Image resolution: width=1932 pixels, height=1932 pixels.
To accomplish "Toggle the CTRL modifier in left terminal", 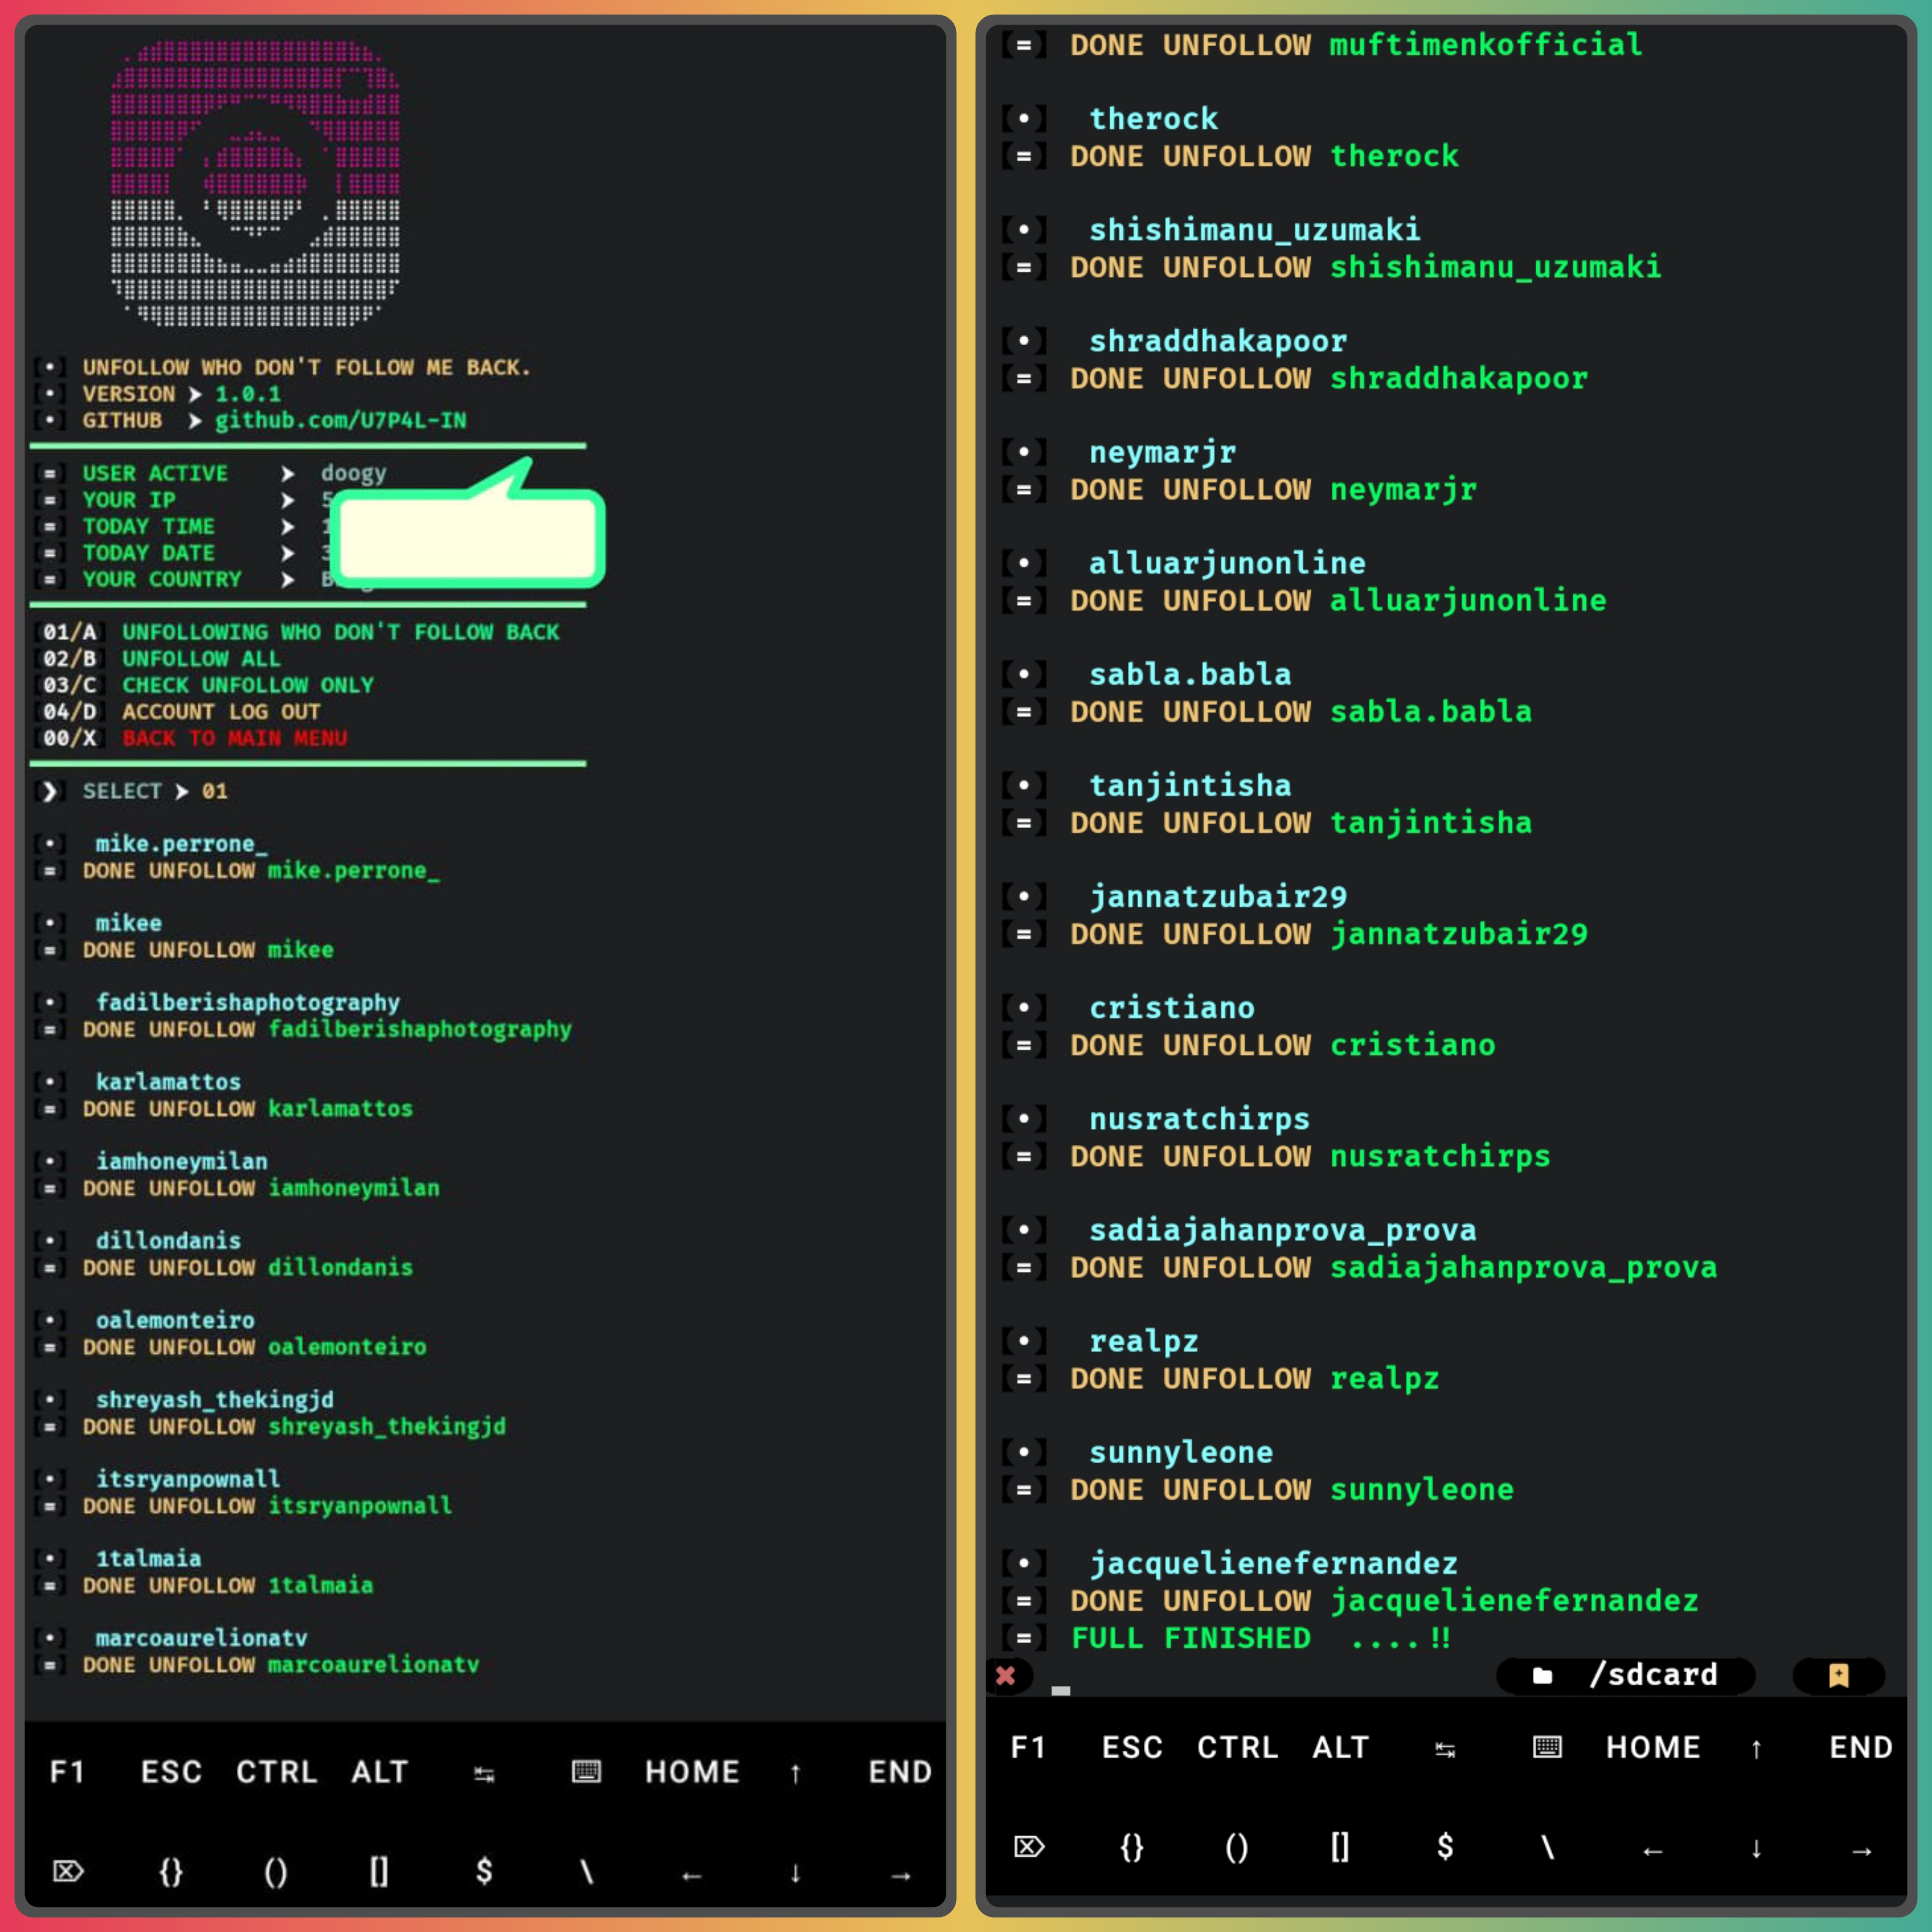I will [277, 1772].
